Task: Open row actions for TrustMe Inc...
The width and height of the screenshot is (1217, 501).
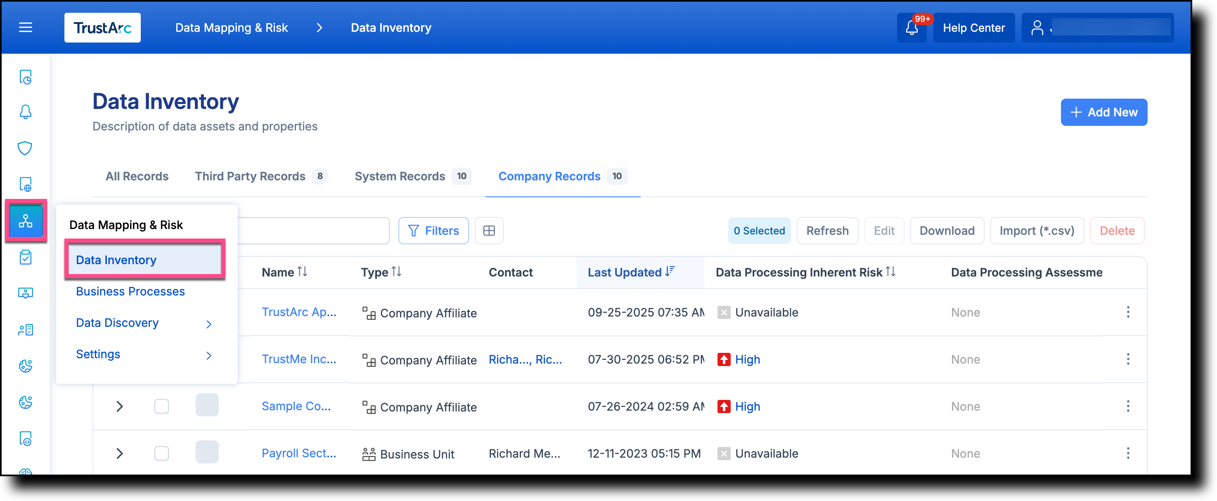Action: pos(1128,359)
